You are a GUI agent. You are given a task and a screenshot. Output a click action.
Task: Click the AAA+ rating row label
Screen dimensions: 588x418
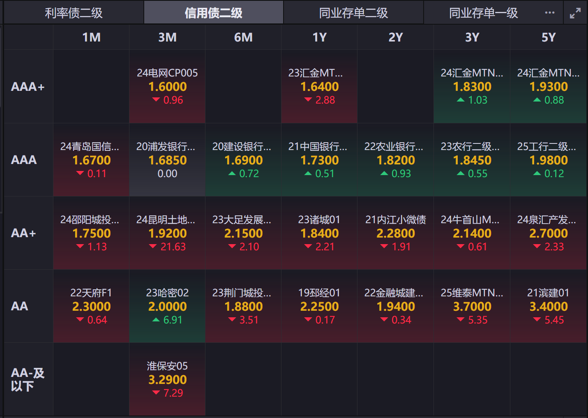[28, 87]
